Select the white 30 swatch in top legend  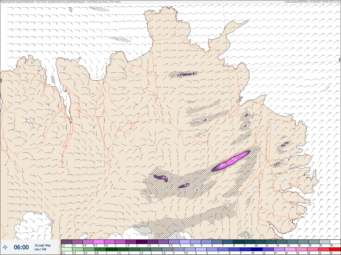[x=335, y=242]
